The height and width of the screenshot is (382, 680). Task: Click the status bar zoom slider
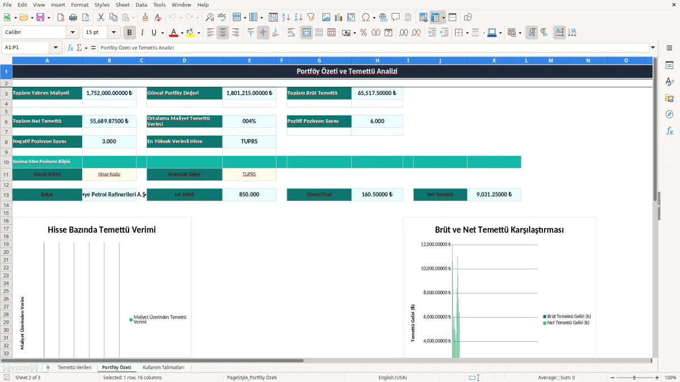635,377
